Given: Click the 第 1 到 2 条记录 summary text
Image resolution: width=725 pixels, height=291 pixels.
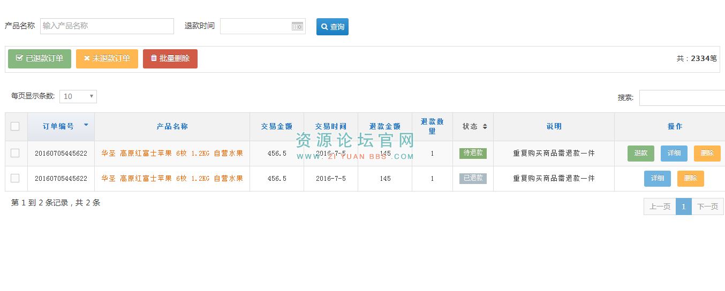Looking at the screenshot, I should pyautogui.click(x=56, y=203).
